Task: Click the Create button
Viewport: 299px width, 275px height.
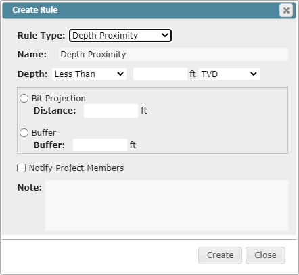Action: 220,255
